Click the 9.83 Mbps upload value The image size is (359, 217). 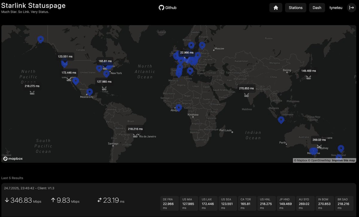click(x=68, y=201)
